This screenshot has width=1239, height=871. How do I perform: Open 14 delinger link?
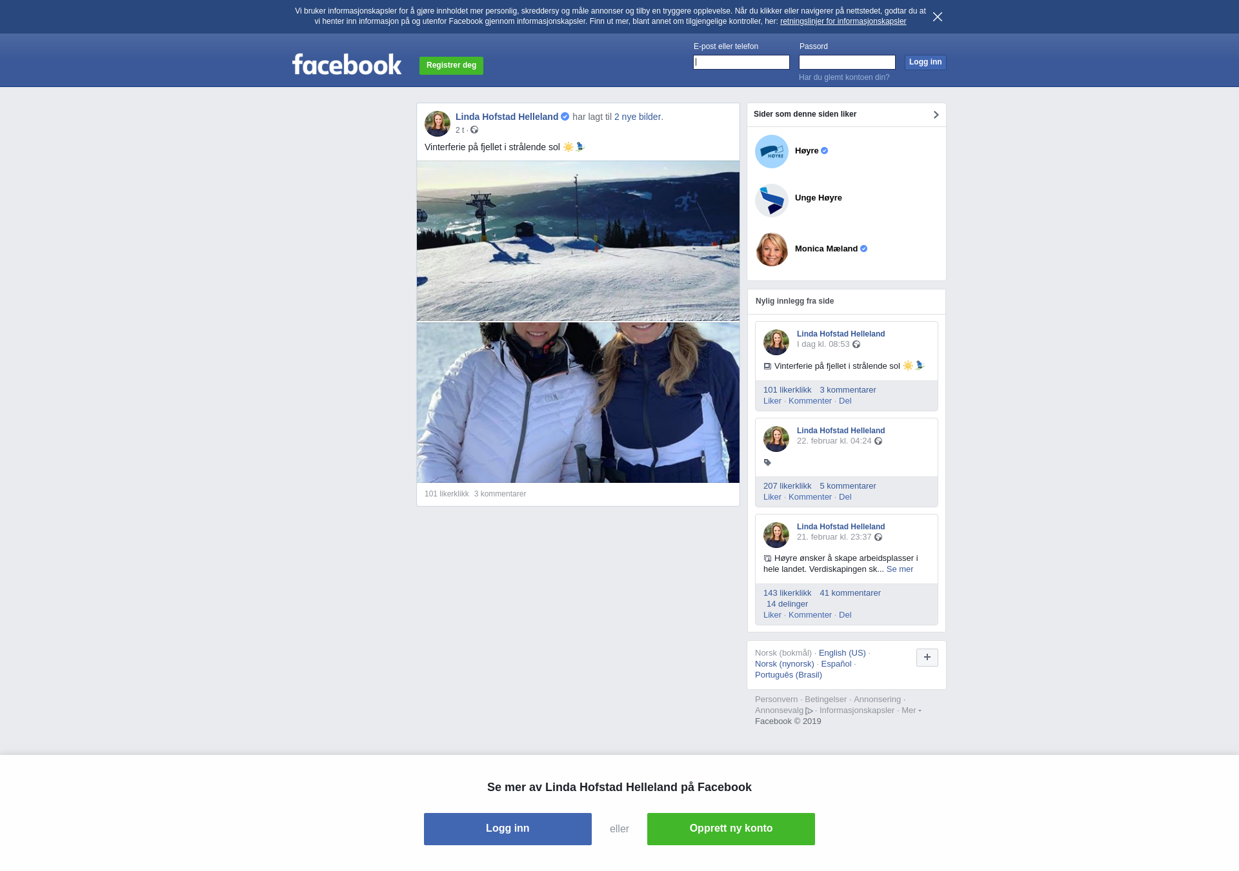[787, 604]
